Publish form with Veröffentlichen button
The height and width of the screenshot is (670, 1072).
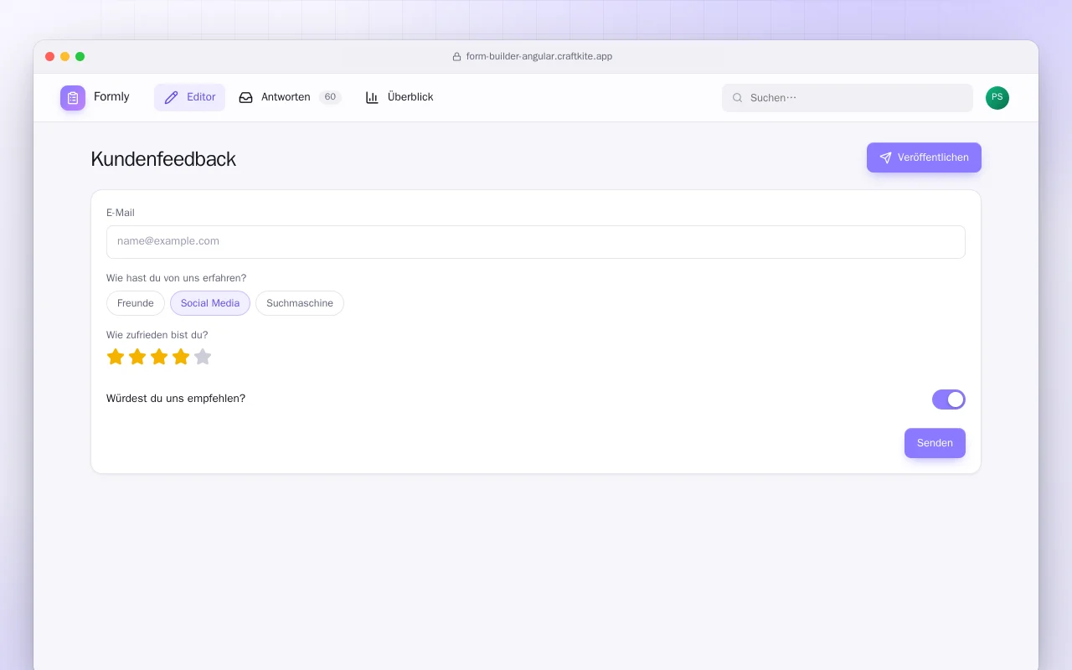pos(924,157)
